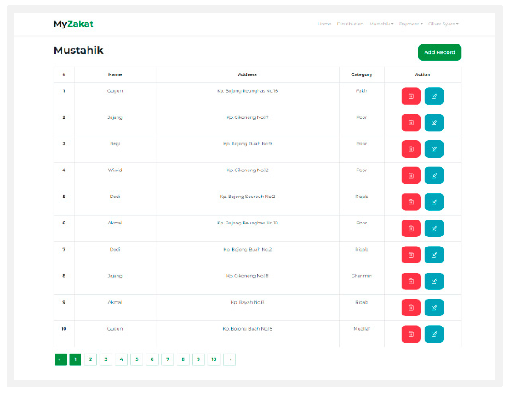
Task: Click the Add Record button
Action: pos(439,52)
